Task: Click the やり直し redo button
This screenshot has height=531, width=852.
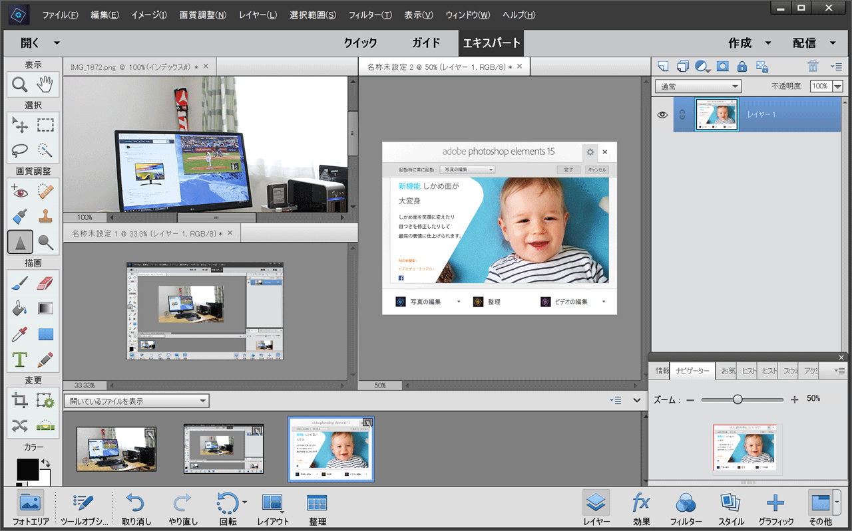Action: coord(183,508)
